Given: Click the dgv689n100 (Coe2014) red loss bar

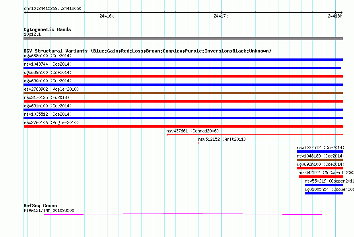Looking at the screenshot, I should pos(183,76).
